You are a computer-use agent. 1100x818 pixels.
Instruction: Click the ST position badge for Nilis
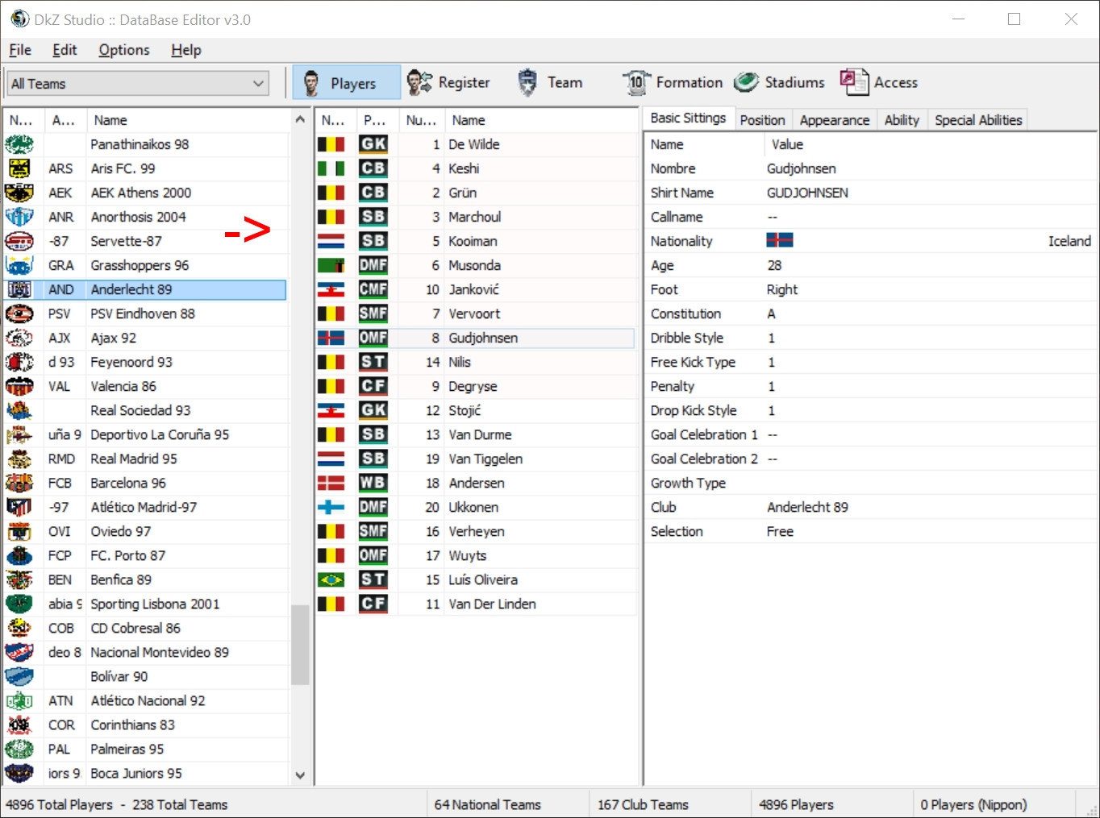tap(373, 362)
